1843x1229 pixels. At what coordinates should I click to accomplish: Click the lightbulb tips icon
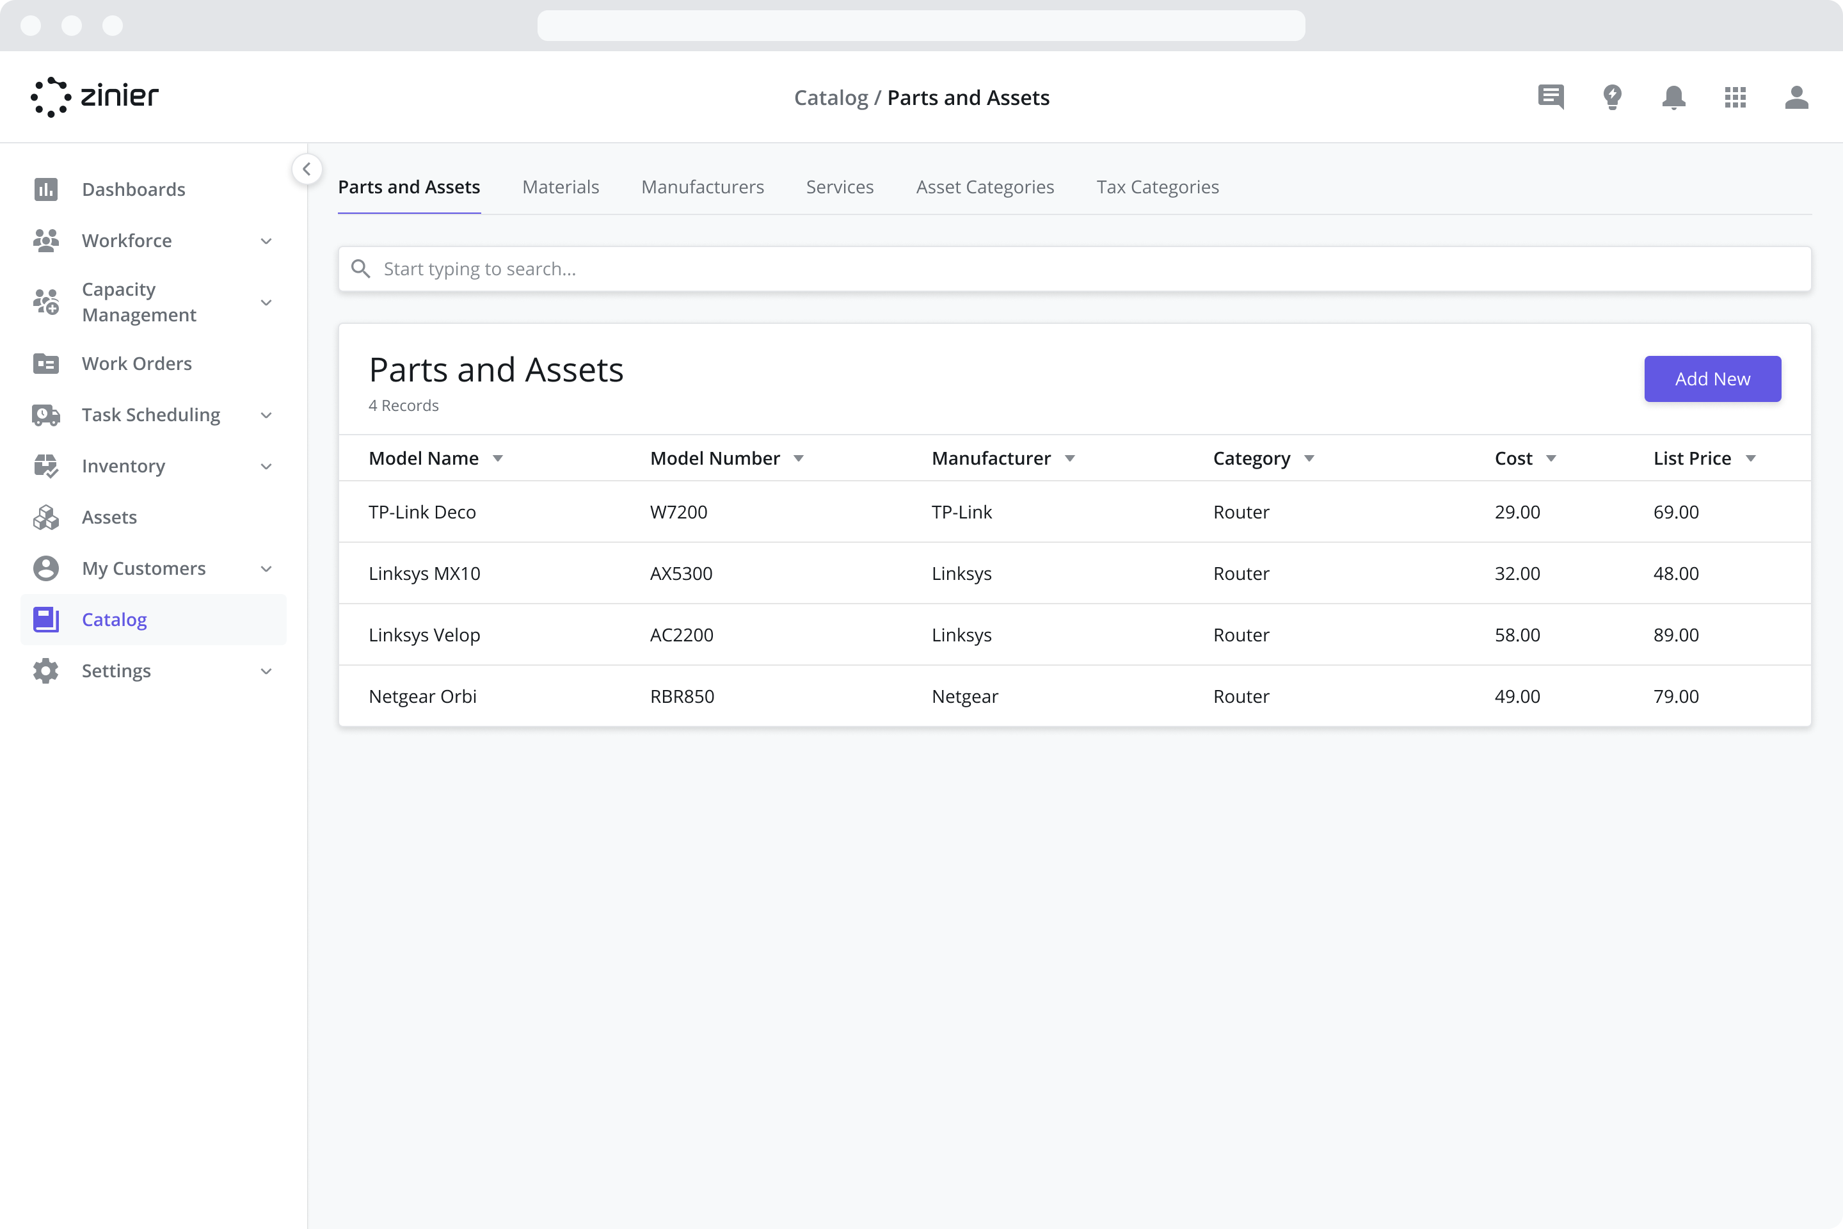(x=1612, y=97)
